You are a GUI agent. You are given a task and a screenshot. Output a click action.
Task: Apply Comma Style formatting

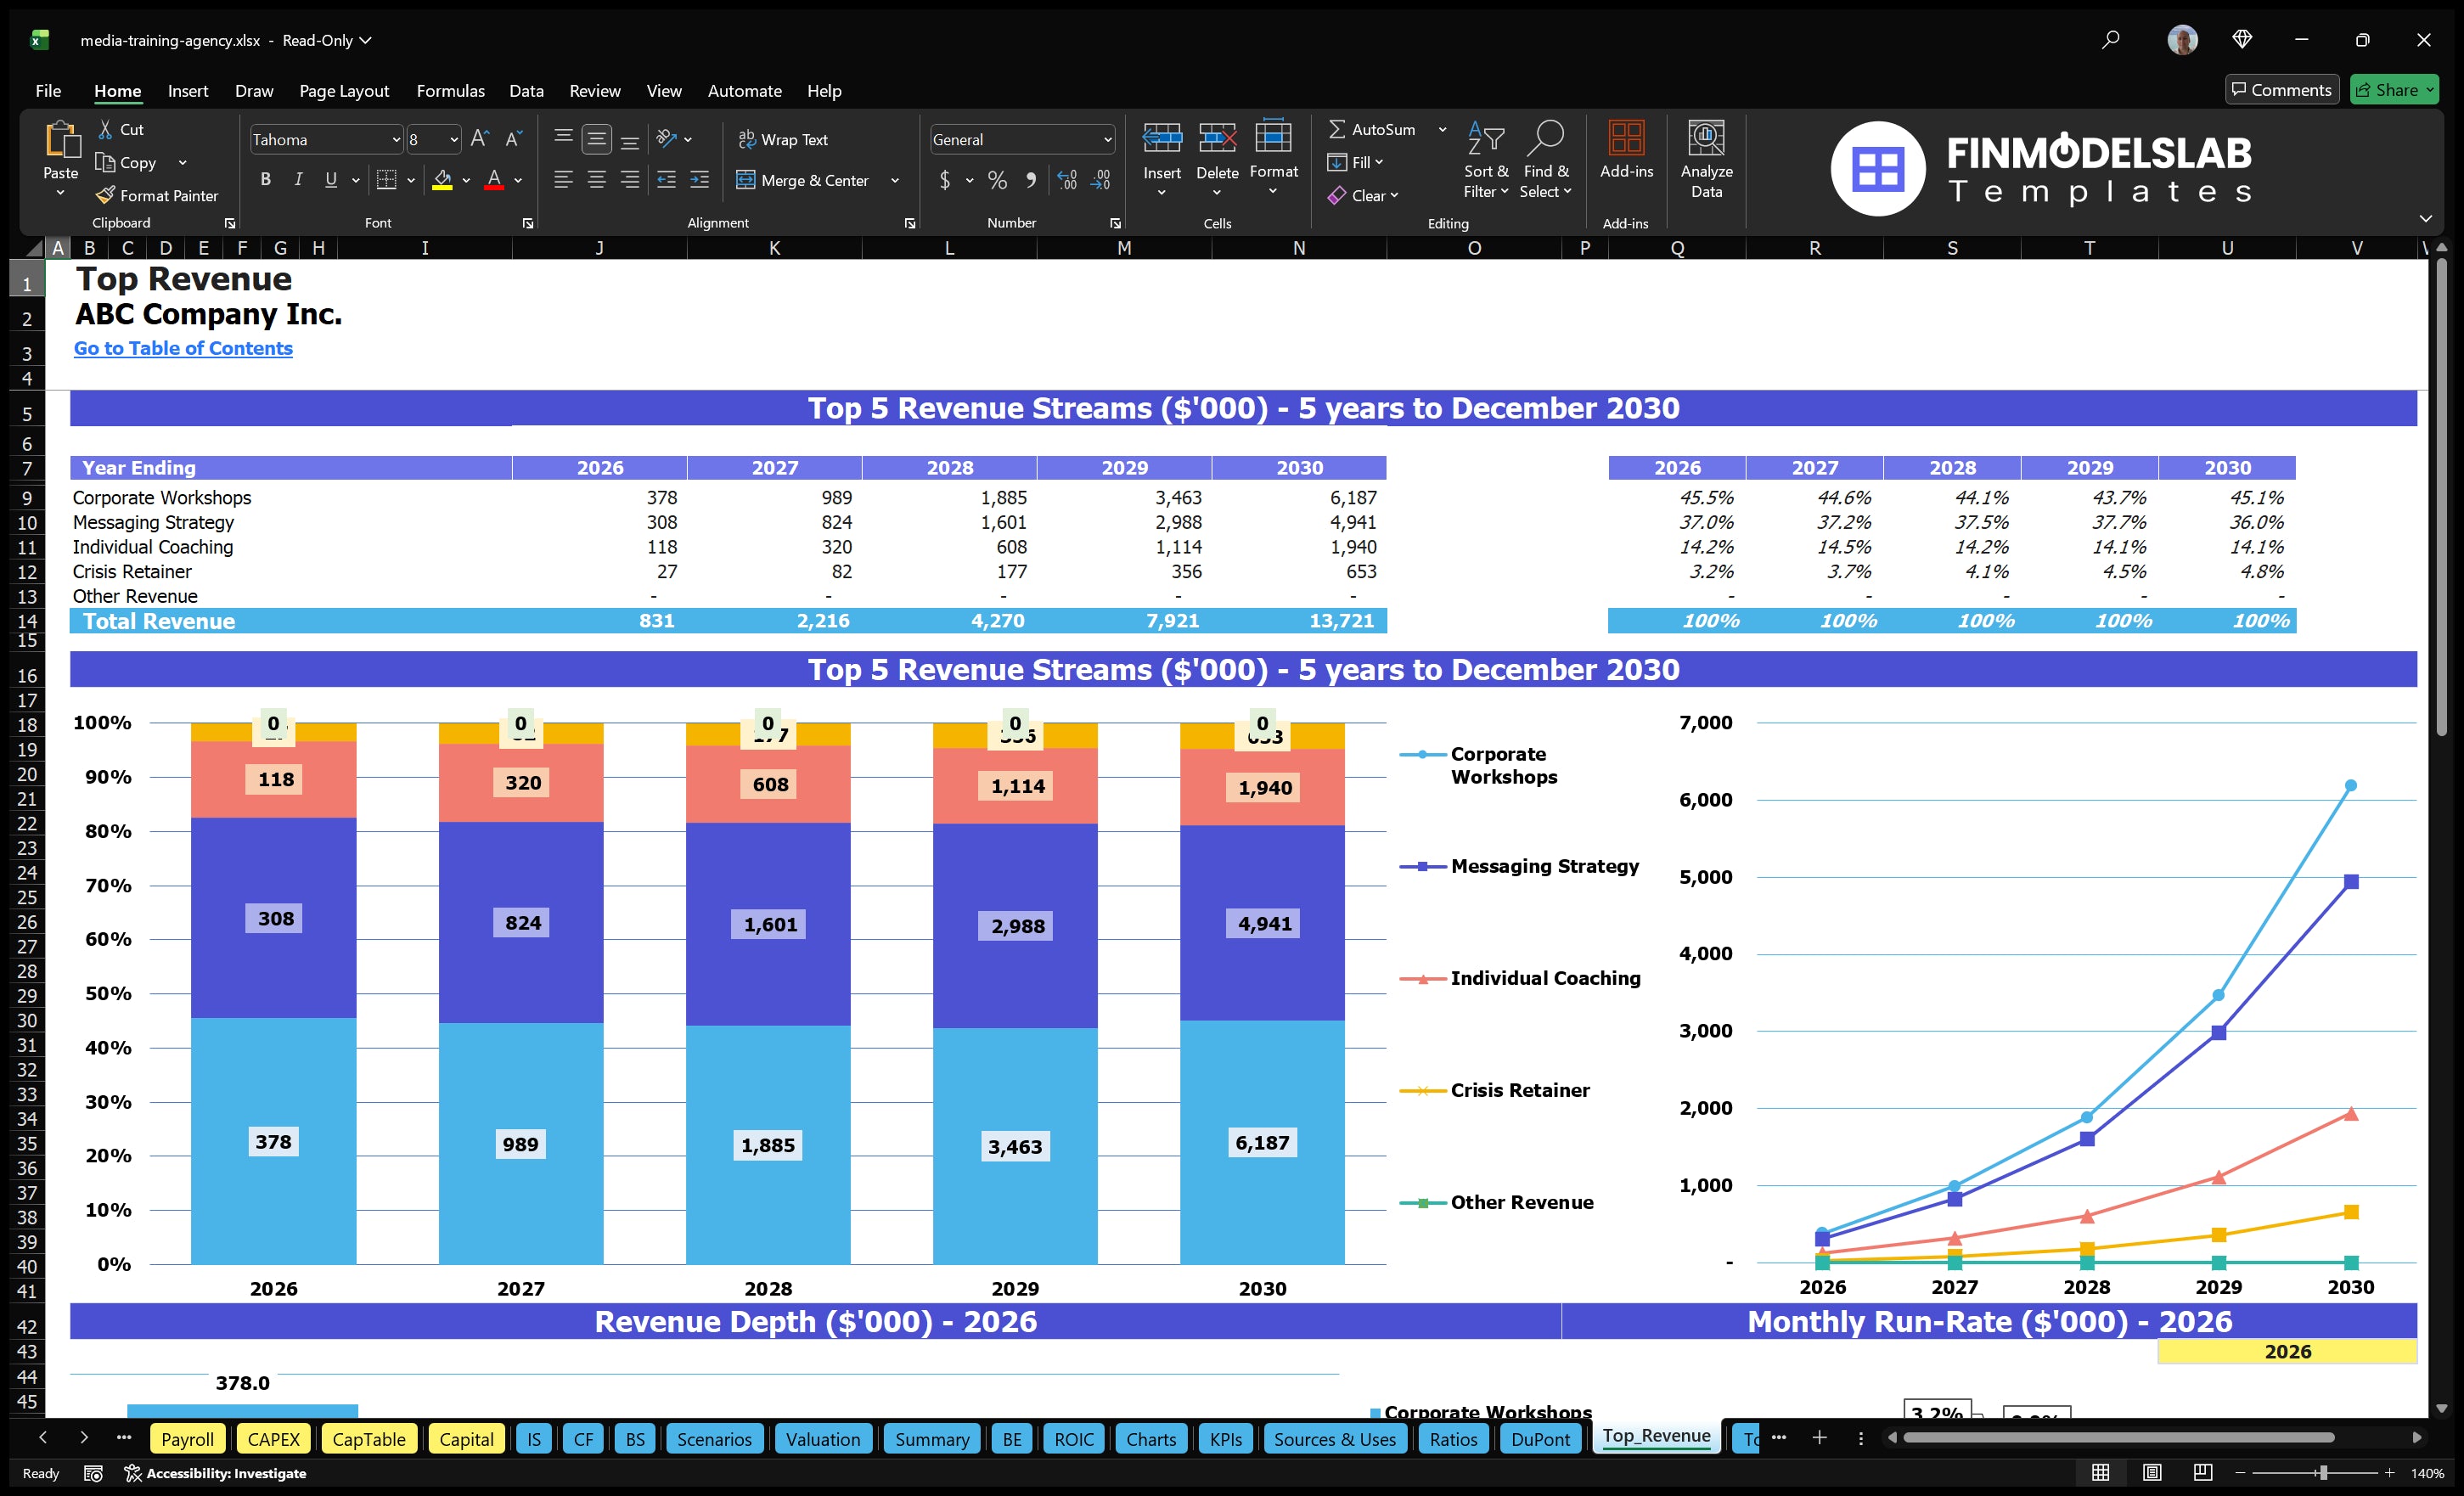click(x=1032, y=181)
